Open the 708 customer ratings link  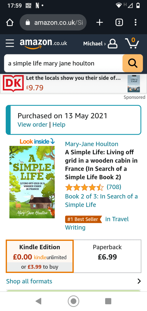point(114,187)
